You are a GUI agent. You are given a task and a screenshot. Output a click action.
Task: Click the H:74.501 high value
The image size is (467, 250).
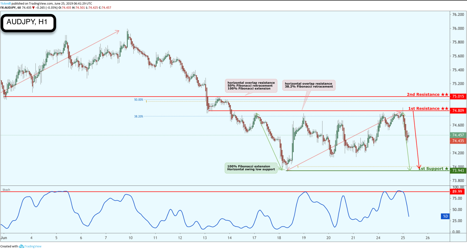tap(78, 8)
